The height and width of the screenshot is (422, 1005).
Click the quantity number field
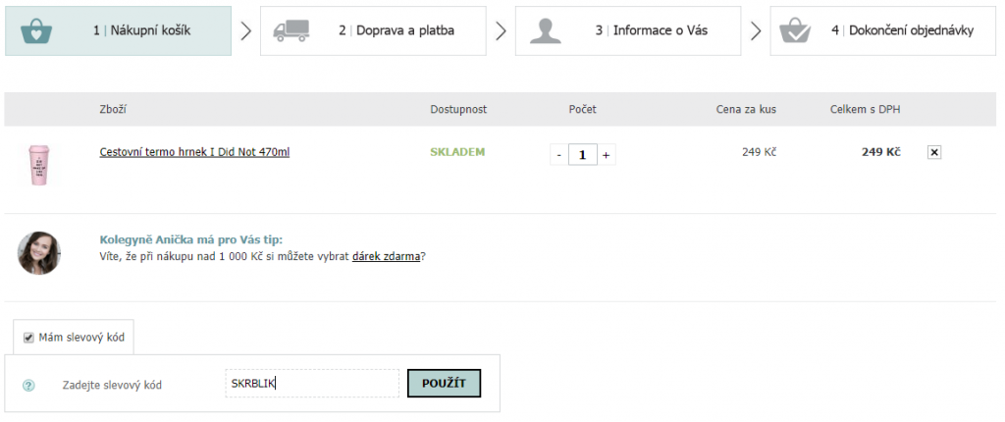(583, 155)
